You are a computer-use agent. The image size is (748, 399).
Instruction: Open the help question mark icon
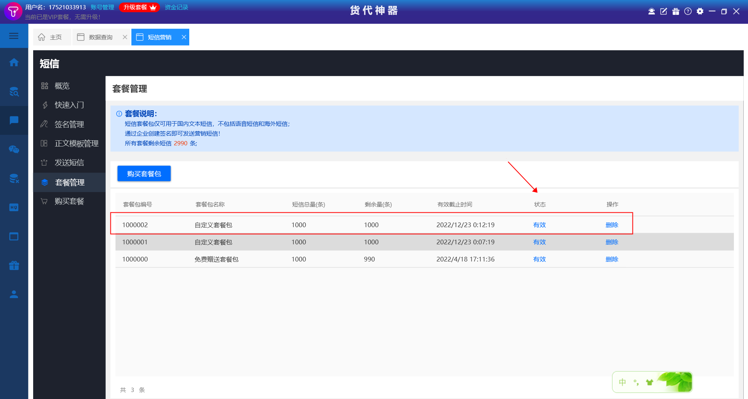(688, 11)
